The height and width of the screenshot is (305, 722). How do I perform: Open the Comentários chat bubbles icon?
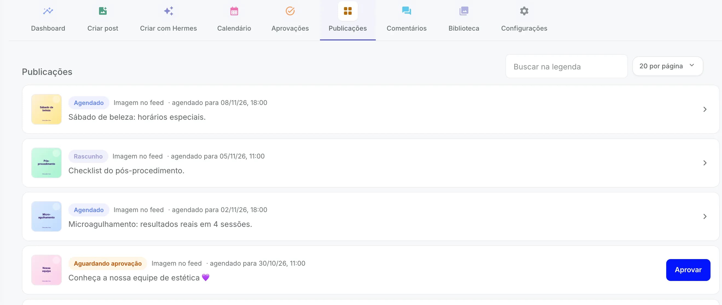coord(406,11)
